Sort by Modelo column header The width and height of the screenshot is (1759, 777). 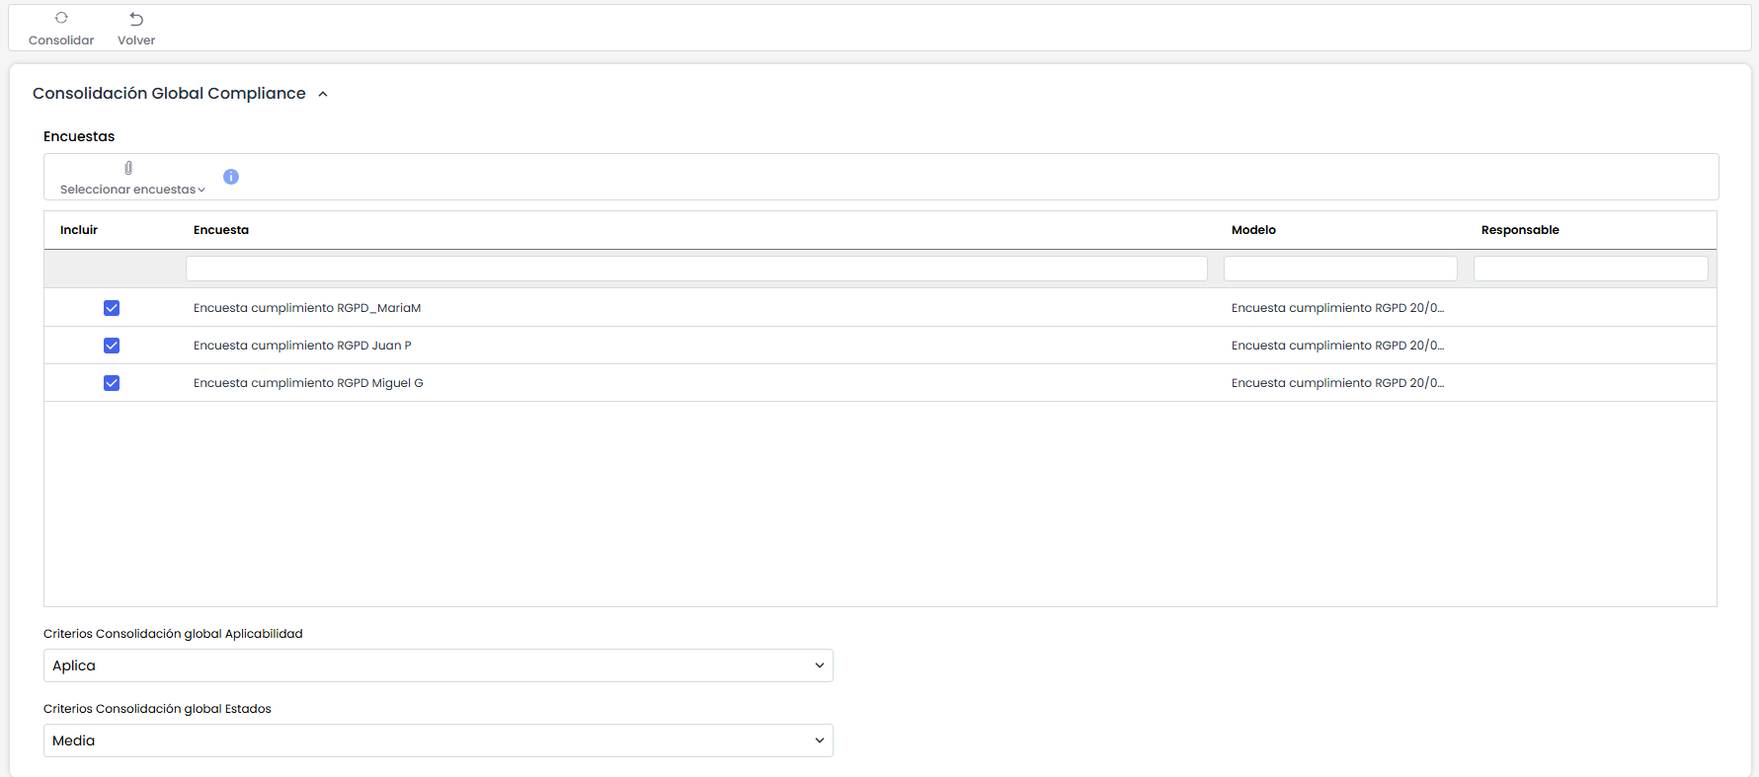pos(1253,230)
